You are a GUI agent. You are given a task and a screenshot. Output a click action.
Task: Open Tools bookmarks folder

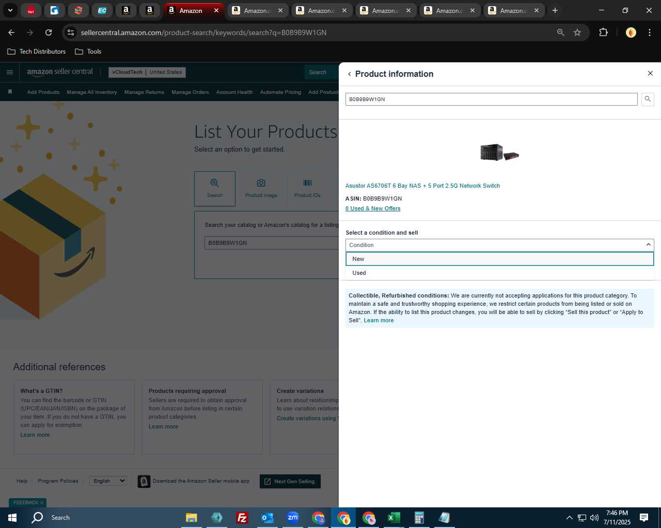(x=88, y=52)
